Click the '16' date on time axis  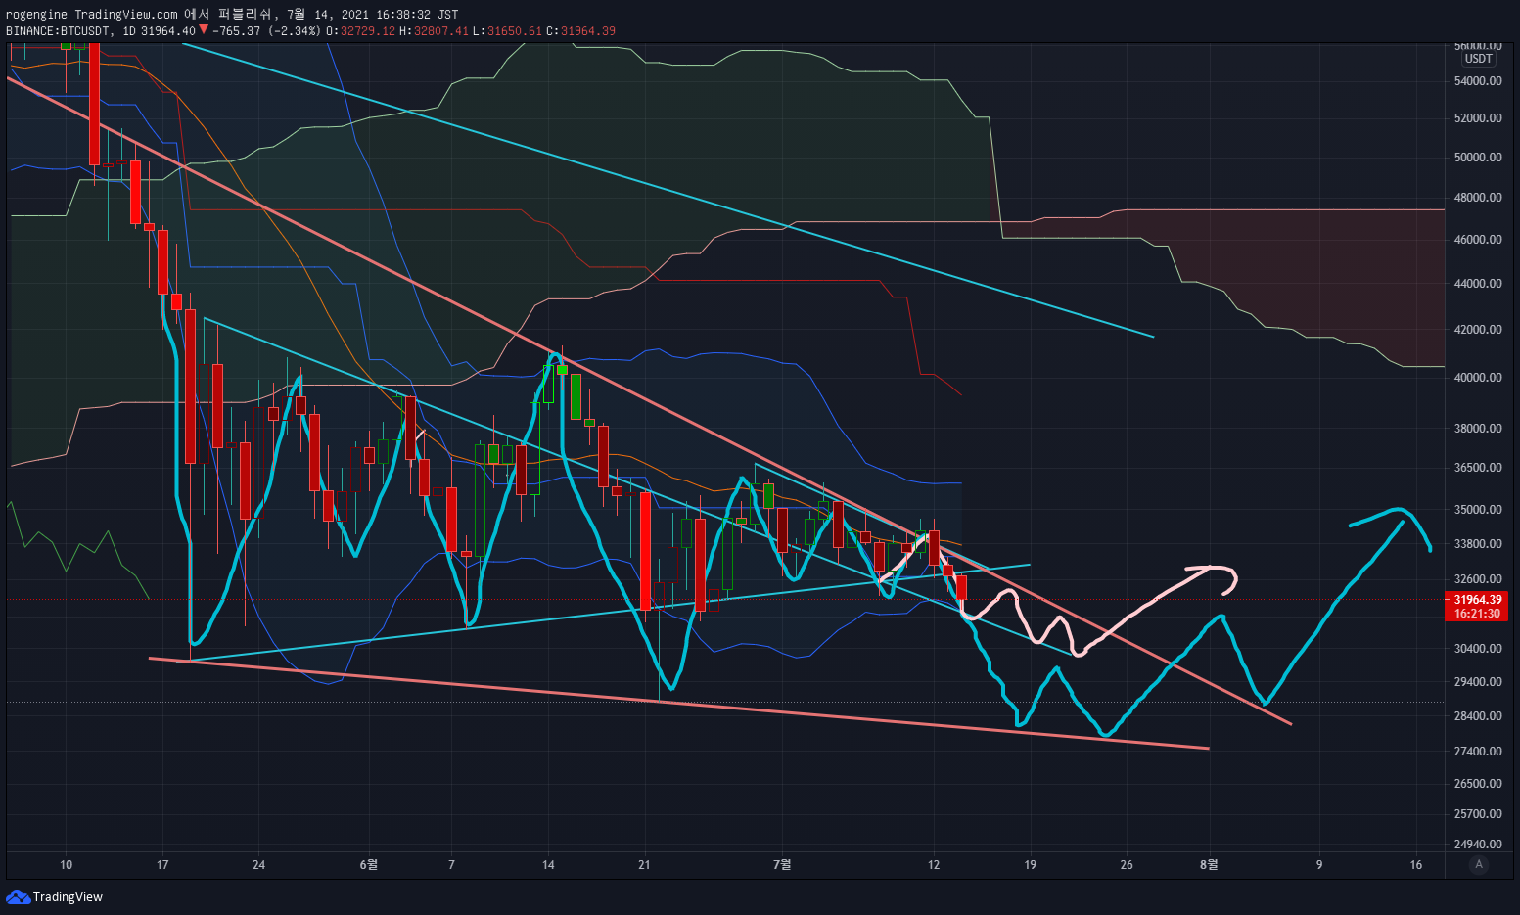point(1416,865)
